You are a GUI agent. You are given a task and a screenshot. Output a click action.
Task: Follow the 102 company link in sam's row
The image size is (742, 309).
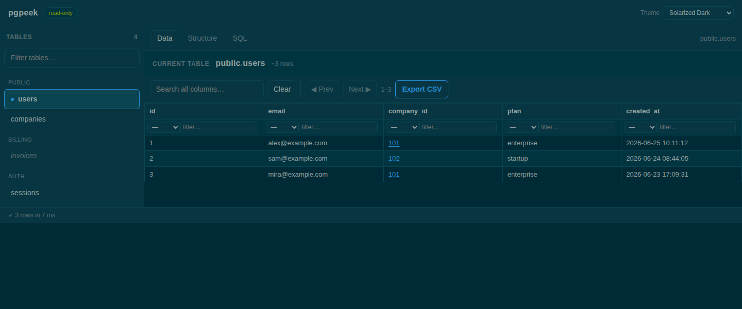[x=394, y=159]
